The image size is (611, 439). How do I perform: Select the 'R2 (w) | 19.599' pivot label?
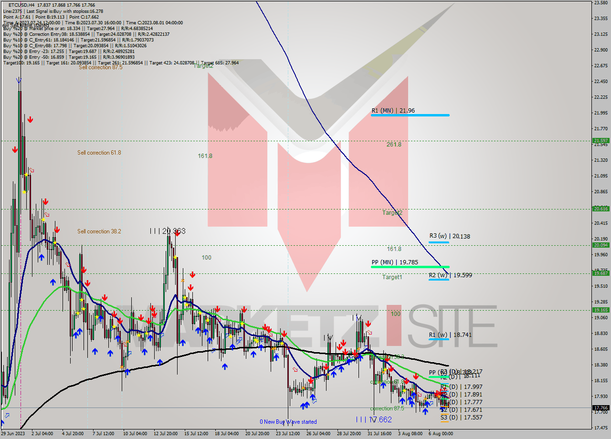tap(450, 275)
